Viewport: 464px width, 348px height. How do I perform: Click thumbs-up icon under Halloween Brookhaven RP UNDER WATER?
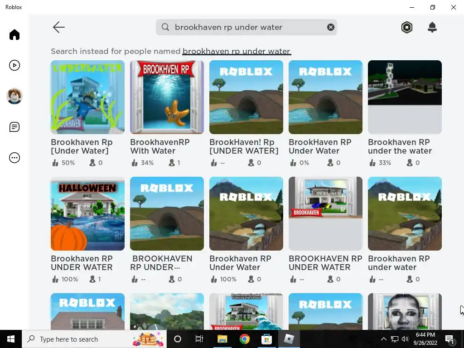coord(55,279)
